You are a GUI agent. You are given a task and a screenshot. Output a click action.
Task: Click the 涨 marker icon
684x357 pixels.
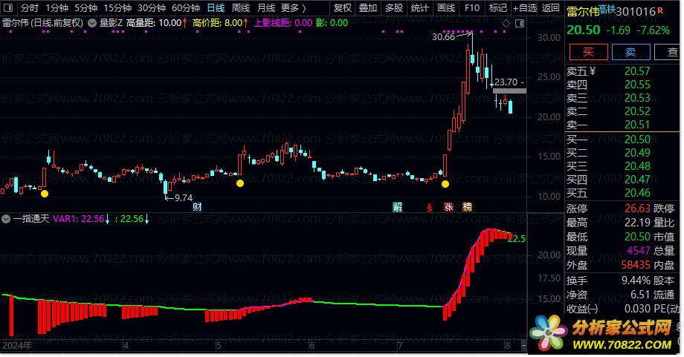pyautogui.click(x=448, y=207)
